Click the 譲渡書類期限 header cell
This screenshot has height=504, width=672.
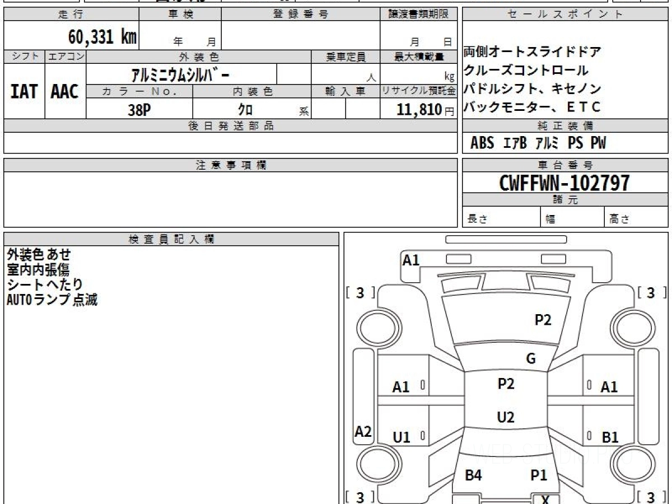click(419, 15)
